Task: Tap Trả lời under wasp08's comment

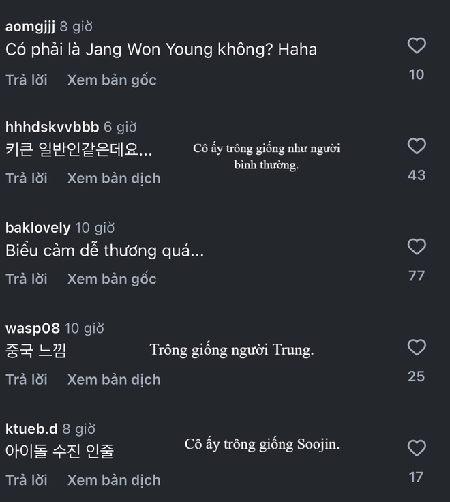Action: [x=27, y=379]
